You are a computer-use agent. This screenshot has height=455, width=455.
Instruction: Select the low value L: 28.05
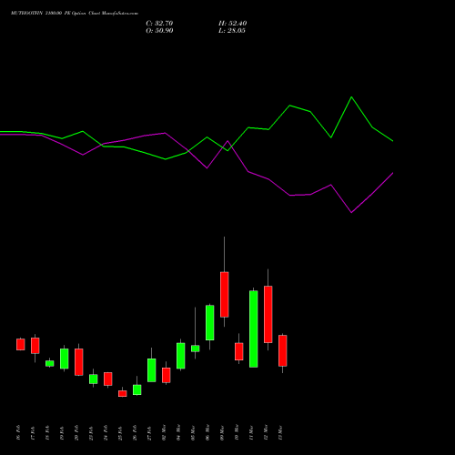pyautogui.click(x=232, y=31)
